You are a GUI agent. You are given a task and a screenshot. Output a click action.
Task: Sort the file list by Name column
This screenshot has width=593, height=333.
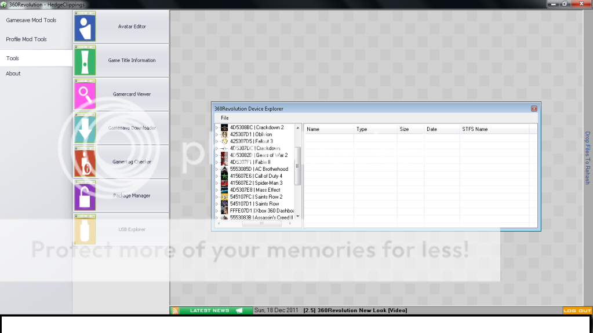tap(328, 129)
